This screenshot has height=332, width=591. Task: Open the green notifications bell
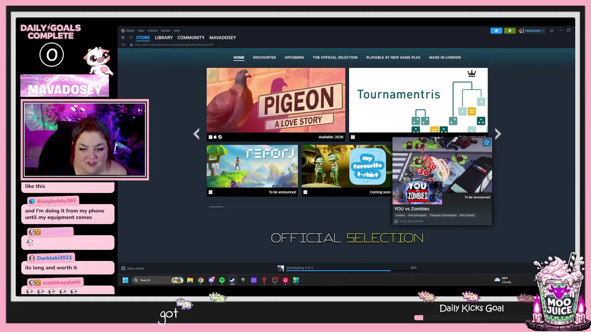point(510,30)
